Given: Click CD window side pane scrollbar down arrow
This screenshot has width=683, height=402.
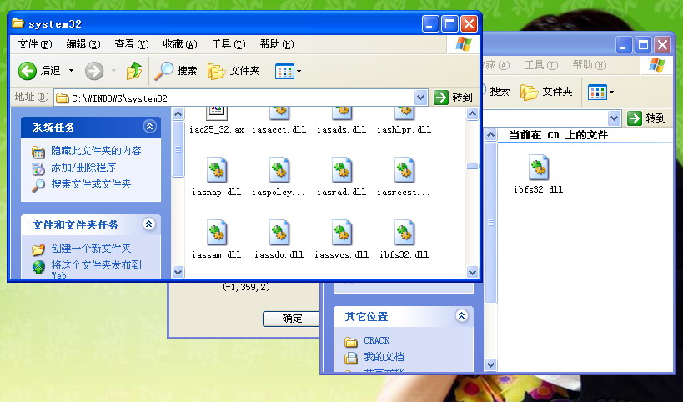Looking at the screenshot, I should click(491, 365).
